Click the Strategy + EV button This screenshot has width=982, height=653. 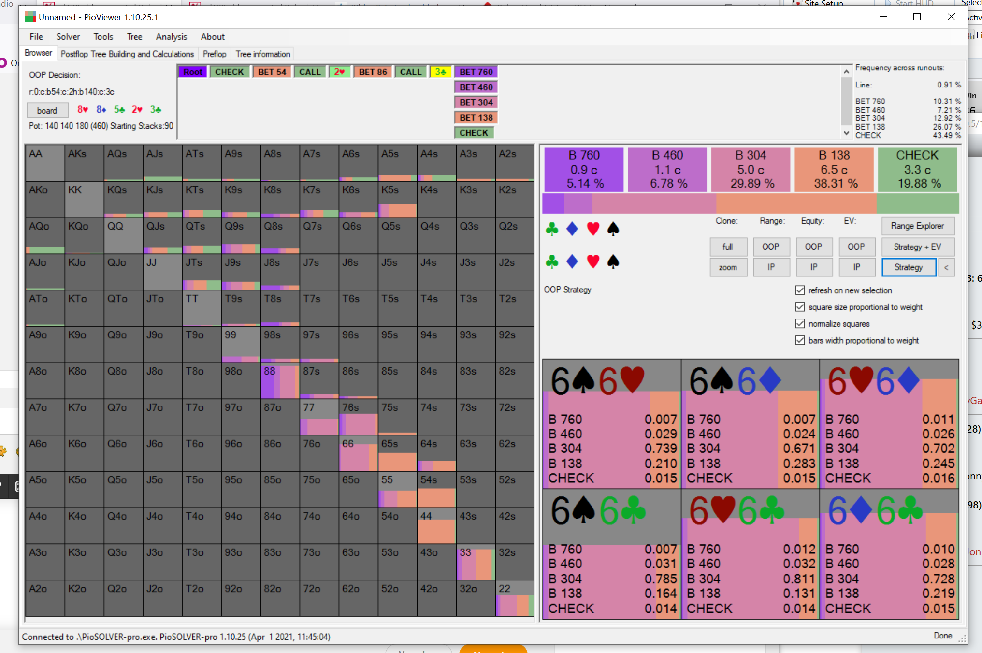(x=917, y=247)
